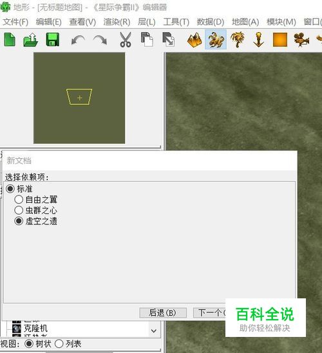Click the Redo arrow icon
This screenshot has height=353, width=322.
click(x=100, y=41)
